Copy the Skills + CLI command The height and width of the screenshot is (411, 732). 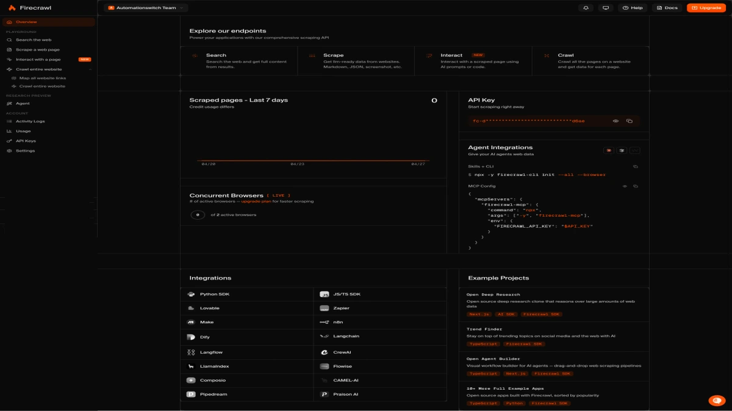[635, 166]
